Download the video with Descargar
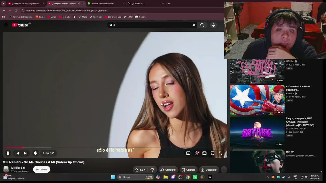 tap(209, 170)
